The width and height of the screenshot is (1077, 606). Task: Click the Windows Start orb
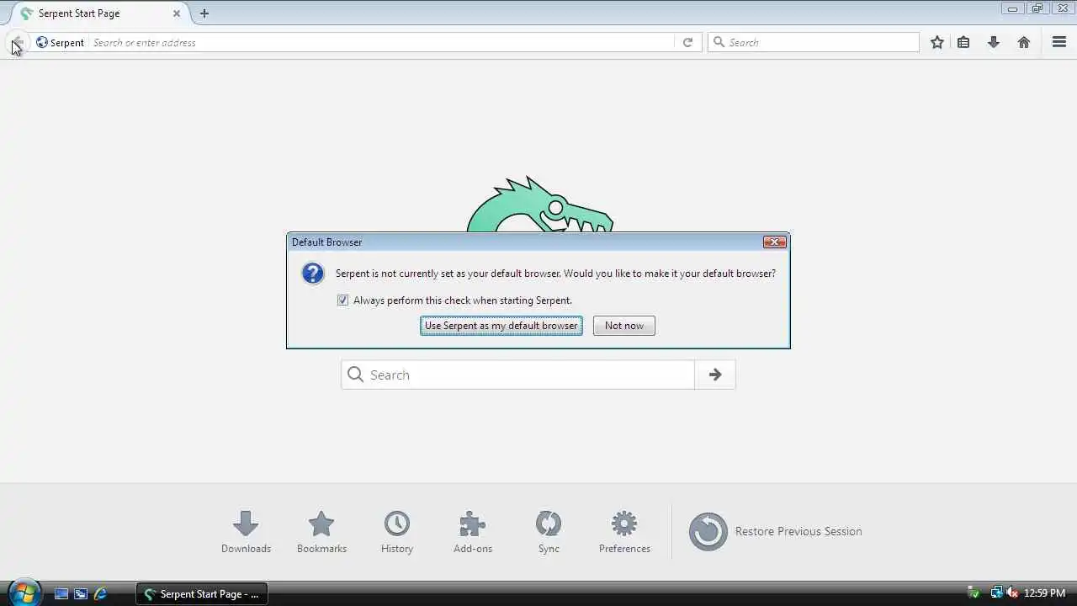24,593
